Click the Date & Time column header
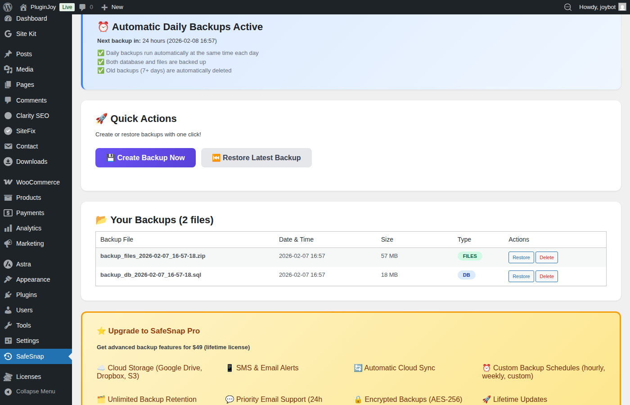Image resolution: width=630 pixels, height=405 pixels. (296, 239)
